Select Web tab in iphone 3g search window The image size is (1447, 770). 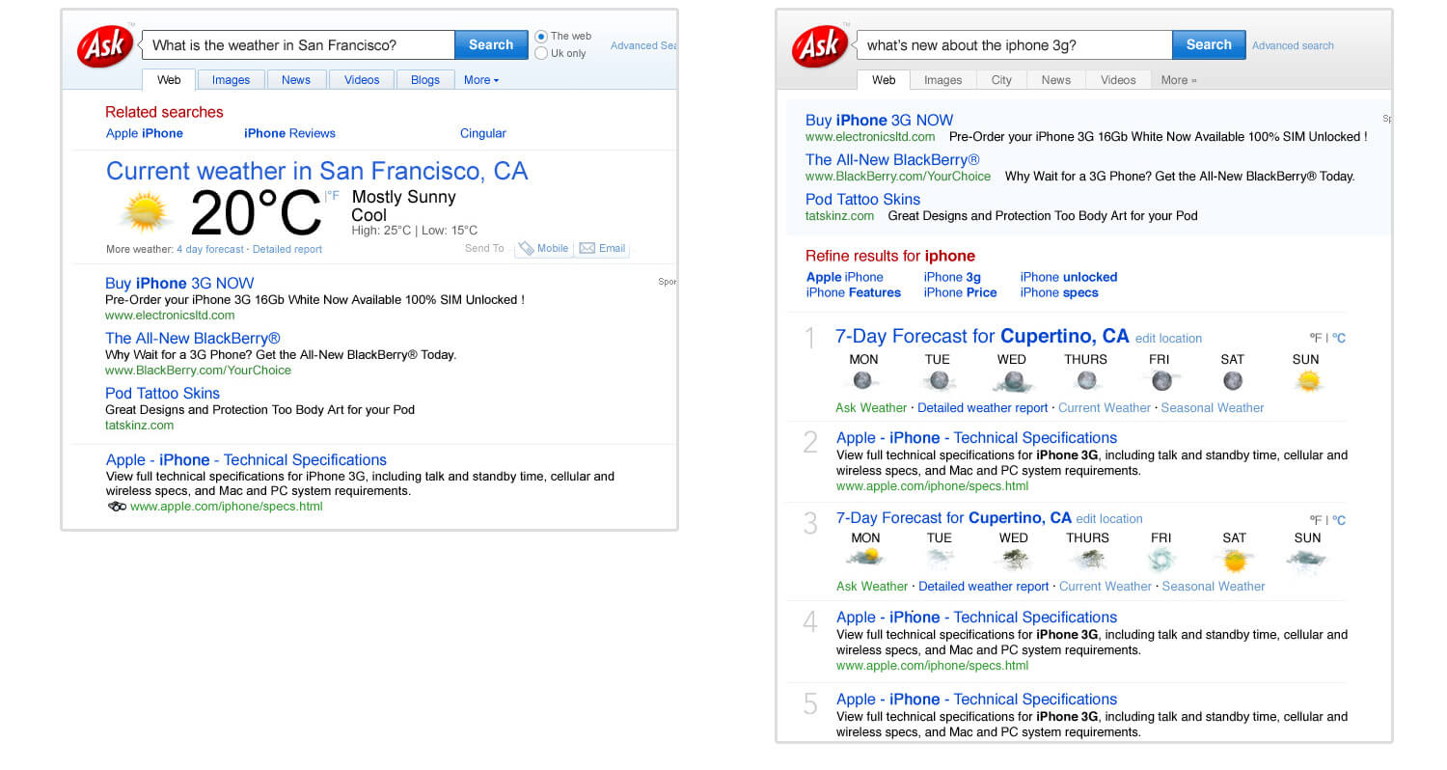pyautogui.click(x=884, y=80)
